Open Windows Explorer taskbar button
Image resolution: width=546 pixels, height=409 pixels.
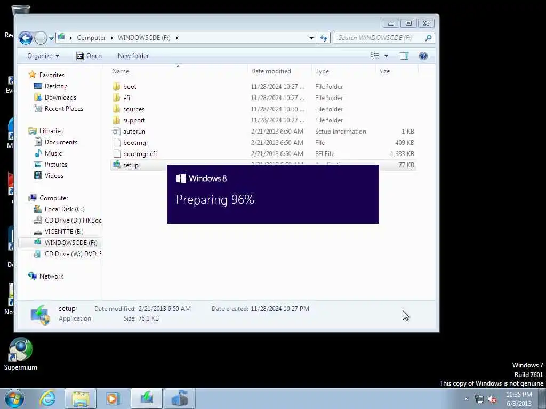(x=81, y=398)
